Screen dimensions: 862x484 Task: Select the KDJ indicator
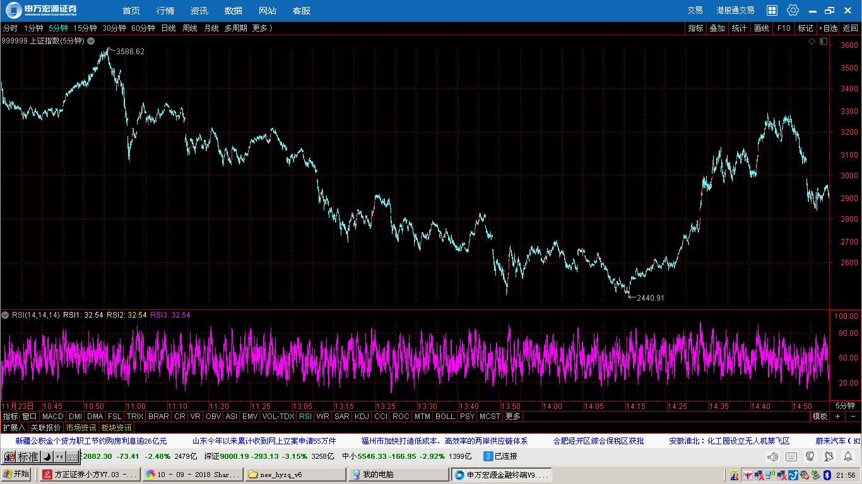point(362,417)
